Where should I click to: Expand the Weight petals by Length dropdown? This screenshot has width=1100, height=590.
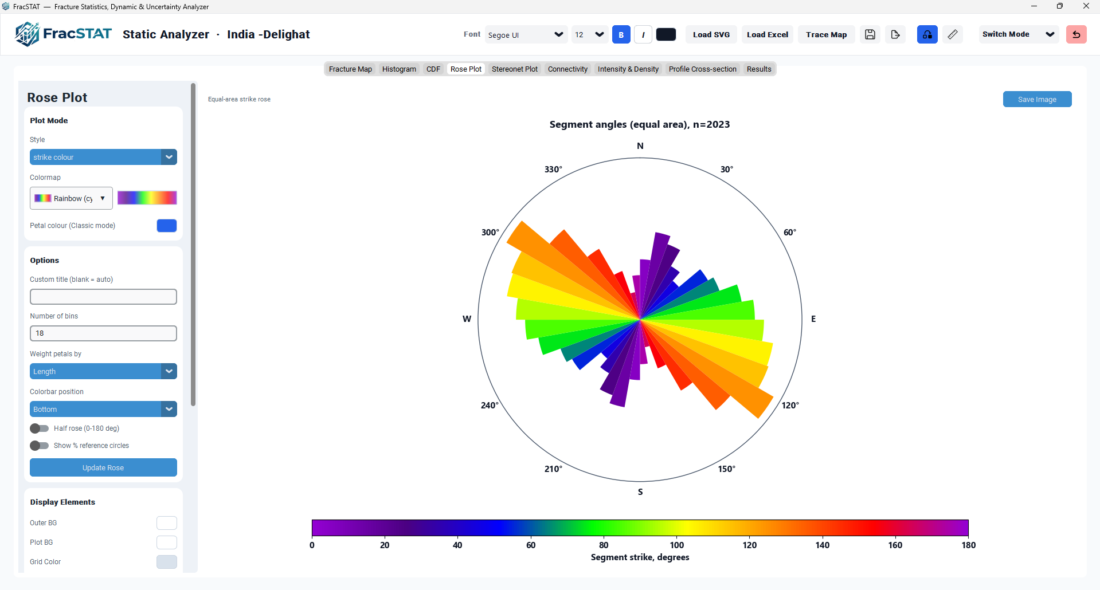tap(103, 371)
